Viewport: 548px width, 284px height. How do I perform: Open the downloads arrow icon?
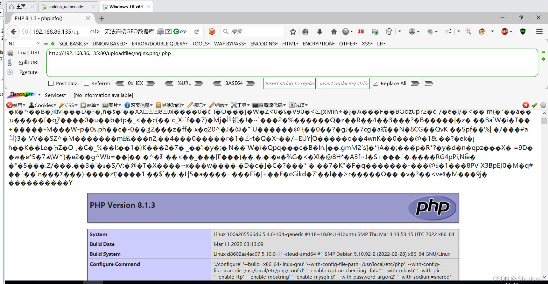320,31
